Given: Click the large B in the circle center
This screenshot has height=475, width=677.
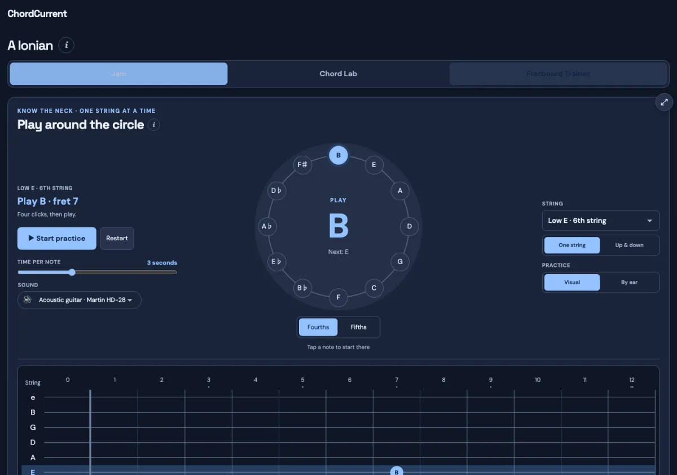Looking at the screenshot, I should (x=338, y=226).
